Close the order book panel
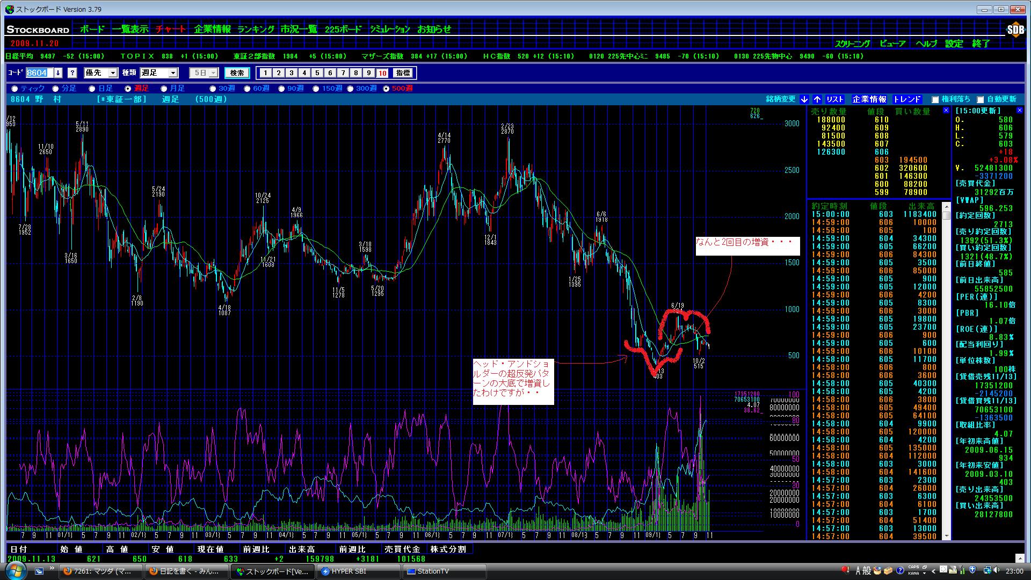 click(946, 110)
